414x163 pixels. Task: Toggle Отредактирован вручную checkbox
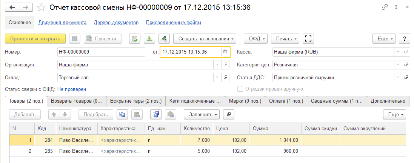(240, 89)
